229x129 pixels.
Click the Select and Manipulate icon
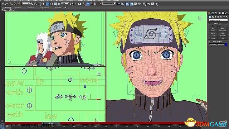point(75,4)
